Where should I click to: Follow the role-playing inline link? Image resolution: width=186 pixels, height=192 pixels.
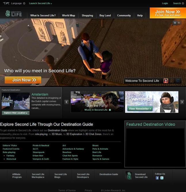coord(41,134)
